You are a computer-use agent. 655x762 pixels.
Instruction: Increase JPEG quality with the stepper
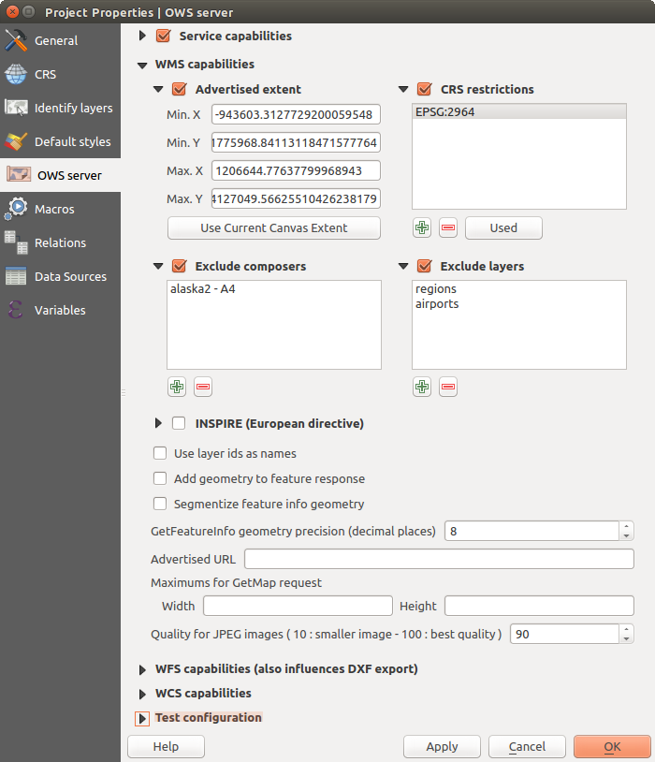(627, 629)
